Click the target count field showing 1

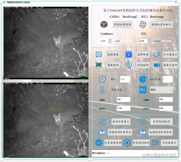(168, 79)
